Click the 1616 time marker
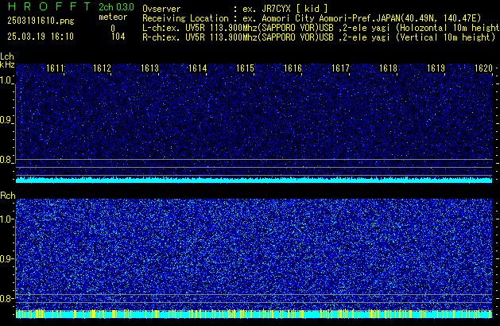This screenshot has height=326, width=500. click(x=293, y=68)
